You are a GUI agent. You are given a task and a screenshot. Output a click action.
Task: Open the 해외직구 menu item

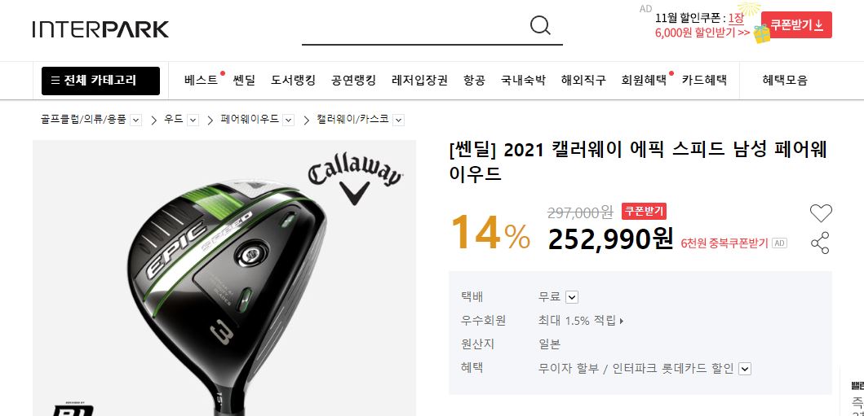coord(583,81)
